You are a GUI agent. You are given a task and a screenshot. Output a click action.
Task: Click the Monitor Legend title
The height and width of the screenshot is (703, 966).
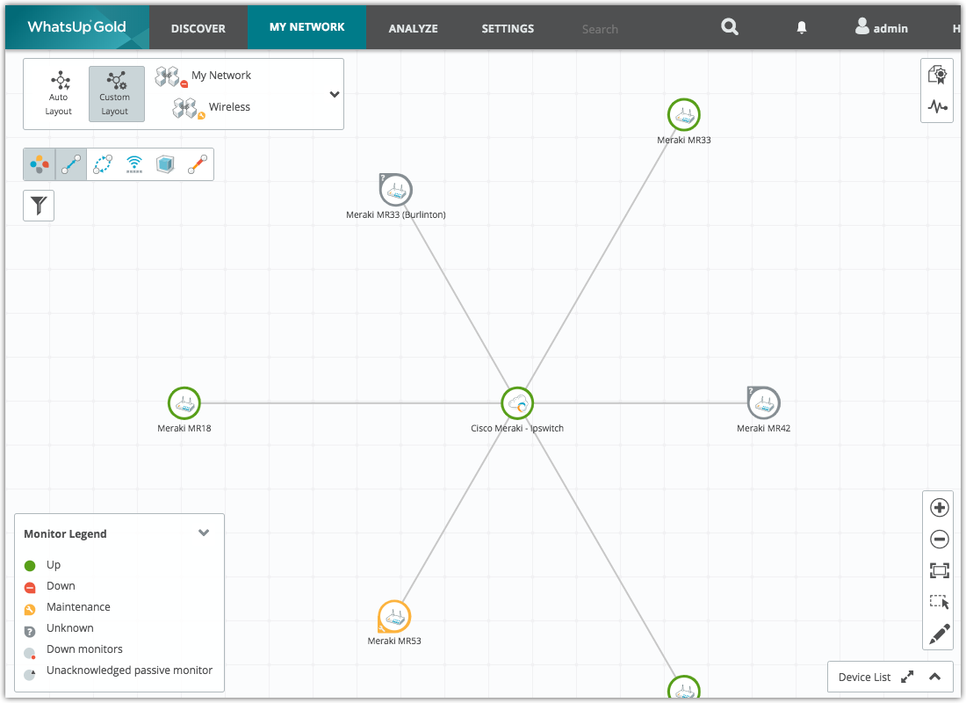[x=65, y=534]
